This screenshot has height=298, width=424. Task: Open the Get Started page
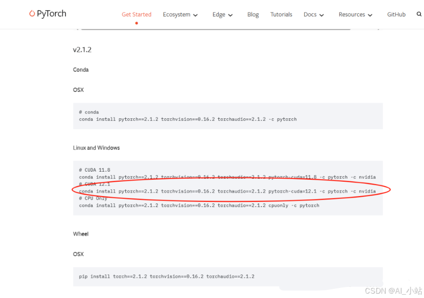(136, 14)
